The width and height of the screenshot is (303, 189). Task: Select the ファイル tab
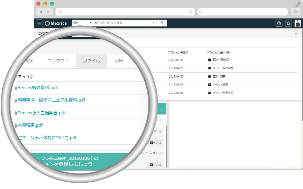(92, 61)
